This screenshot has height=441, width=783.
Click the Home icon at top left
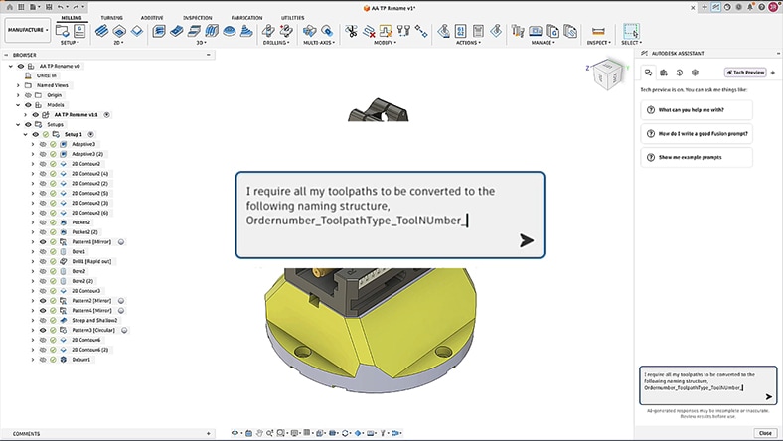(x=10, y=7)
